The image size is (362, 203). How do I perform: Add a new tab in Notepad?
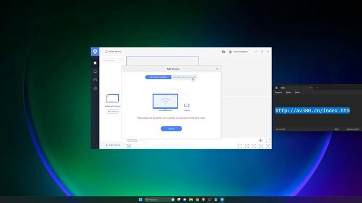click(317, 88)
